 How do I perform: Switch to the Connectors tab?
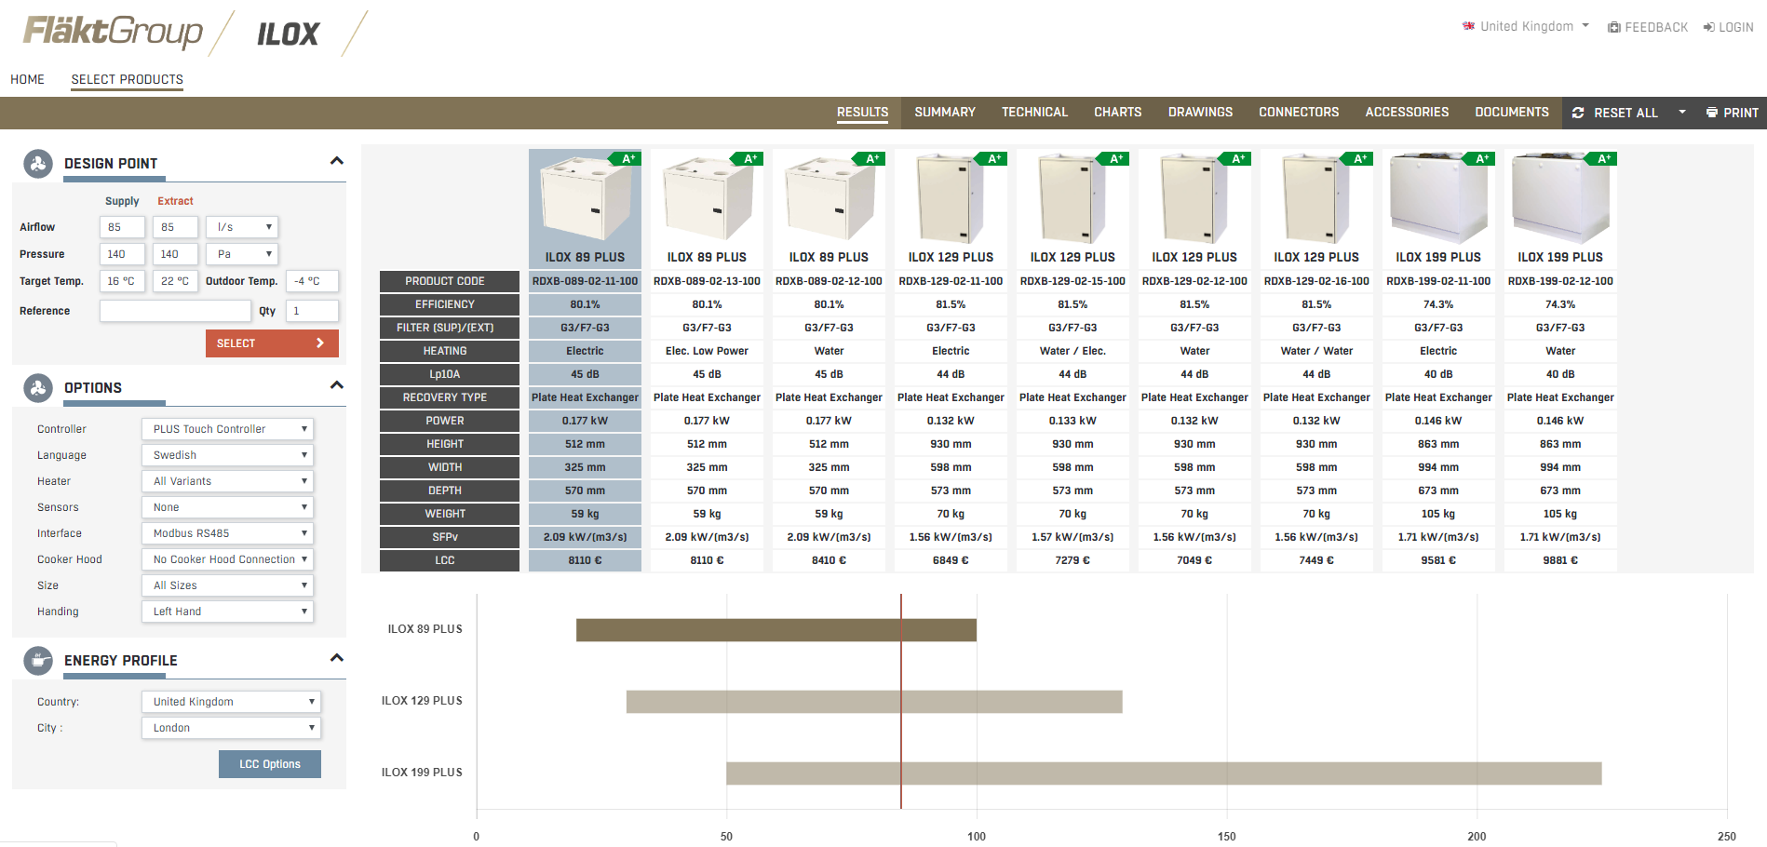pos(1299,113)
